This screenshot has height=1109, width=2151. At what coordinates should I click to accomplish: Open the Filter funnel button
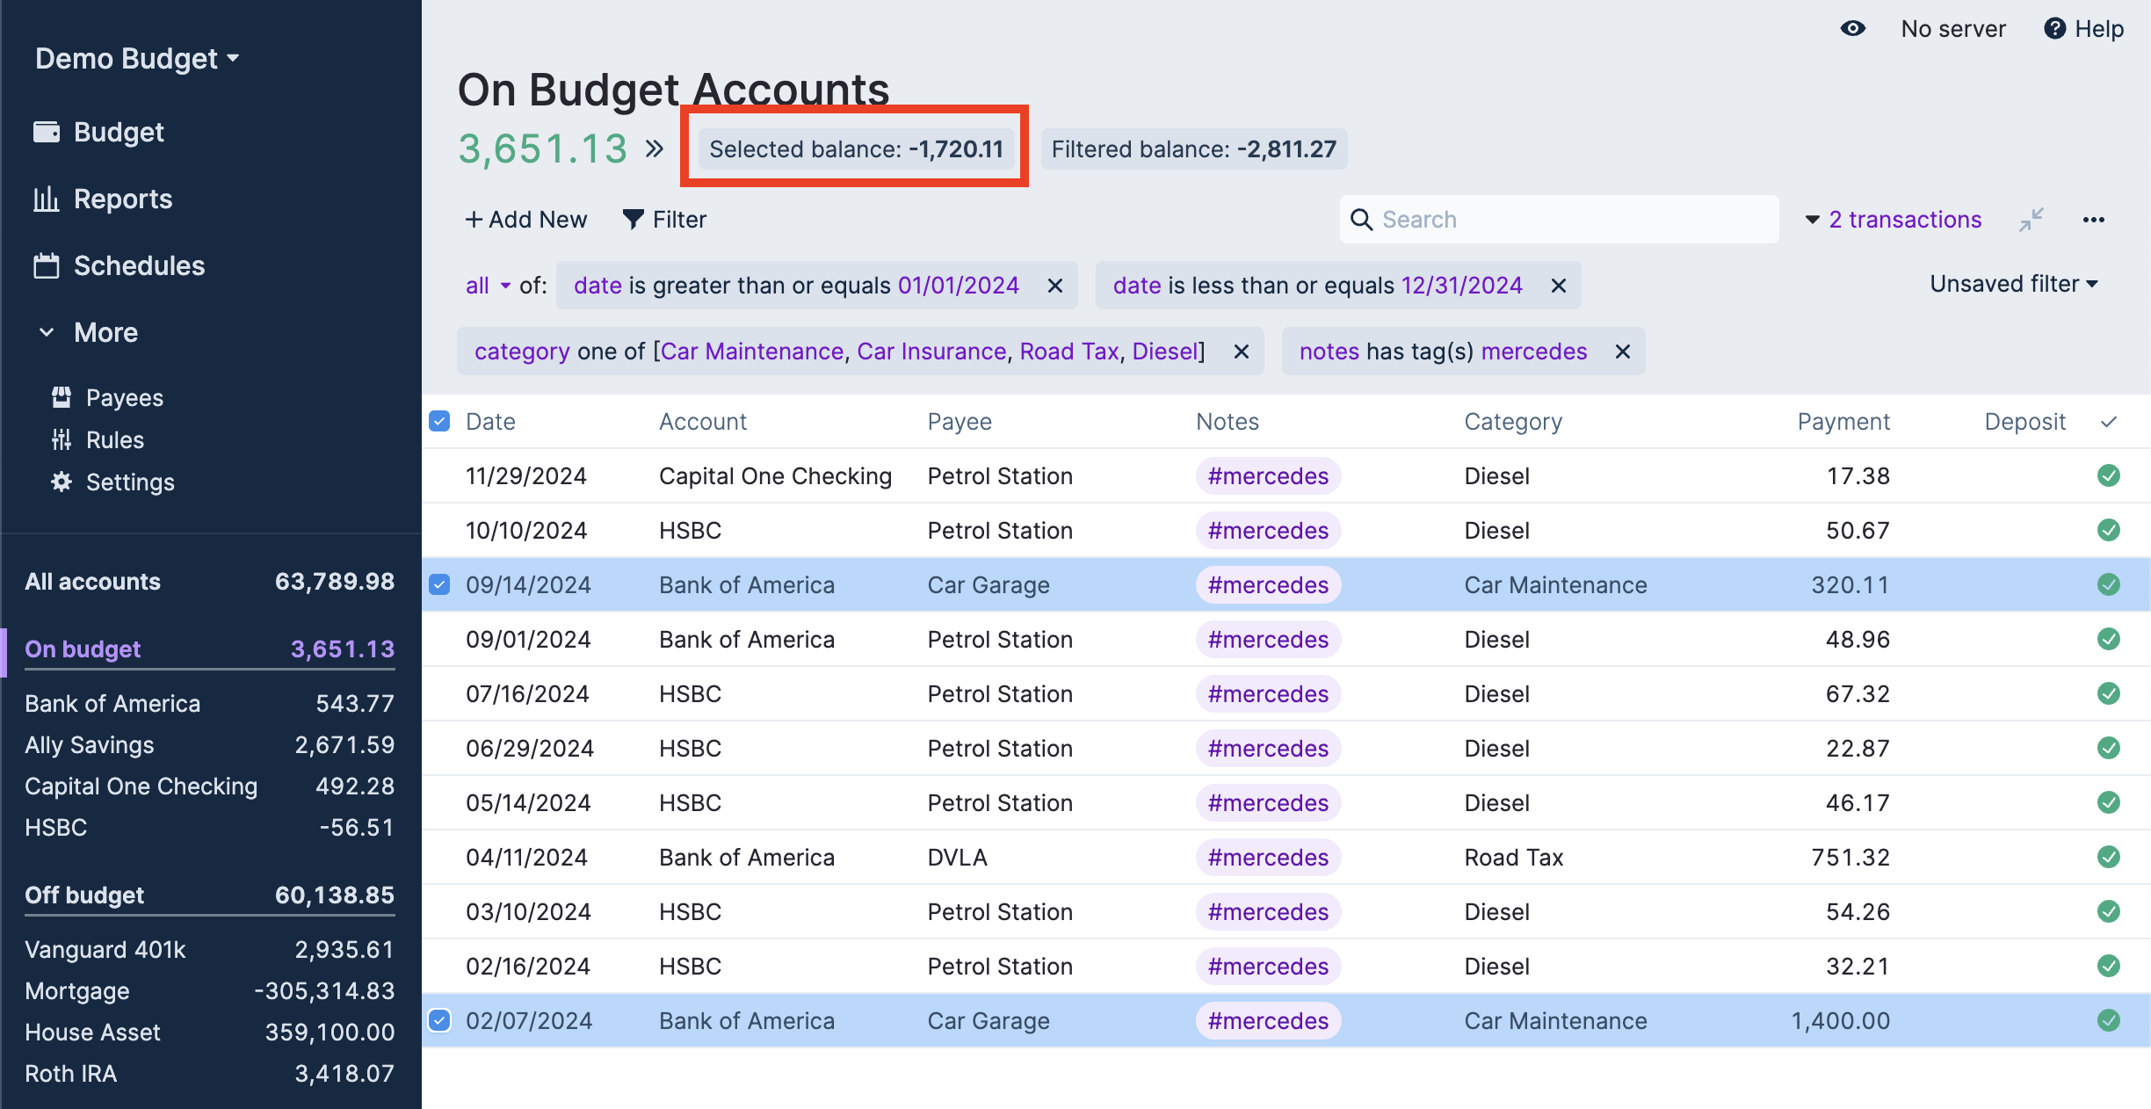664,220
